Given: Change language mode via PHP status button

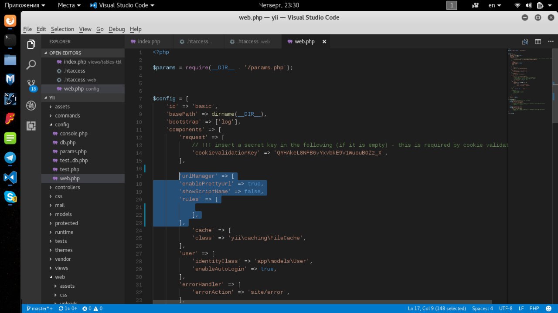Looking at the screenshot, I should click(x=534, y=309).
